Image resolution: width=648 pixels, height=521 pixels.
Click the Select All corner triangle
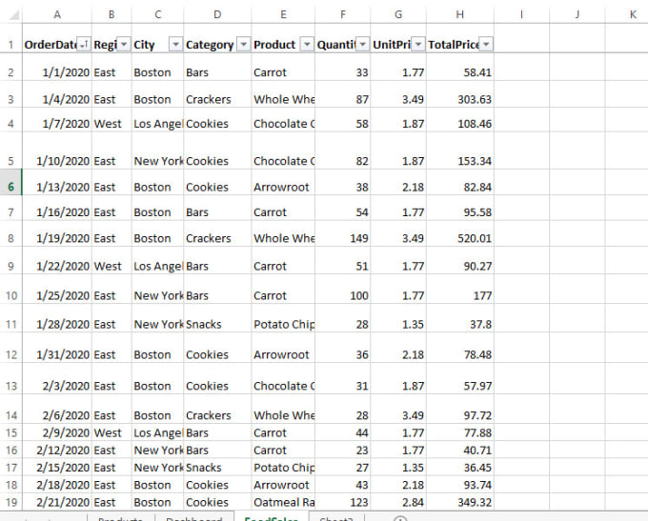tap(13, 15)
